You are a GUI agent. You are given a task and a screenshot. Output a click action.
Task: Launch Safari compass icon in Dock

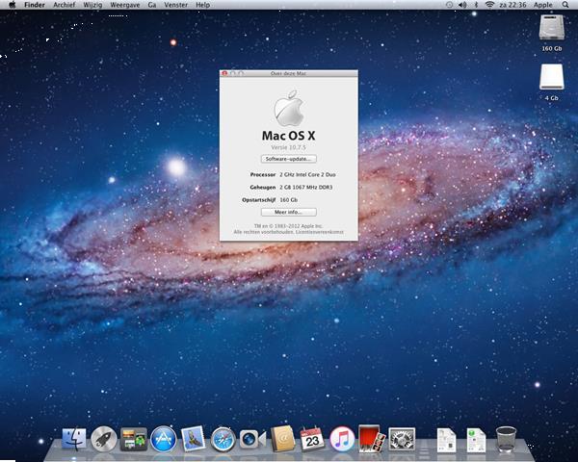[x=223, y=440]
